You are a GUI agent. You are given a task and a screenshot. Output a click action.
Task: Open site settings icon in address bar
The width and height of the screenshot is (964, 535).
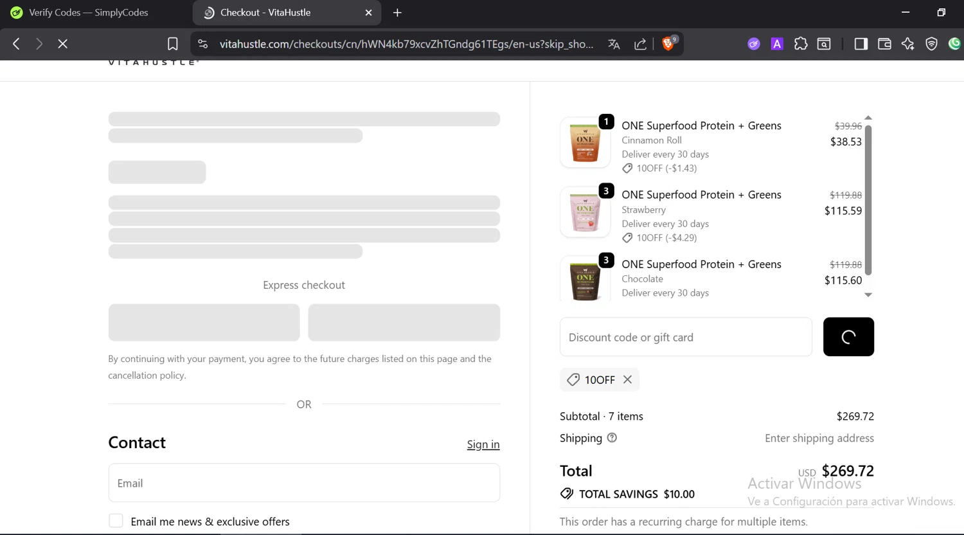(203, 44)
